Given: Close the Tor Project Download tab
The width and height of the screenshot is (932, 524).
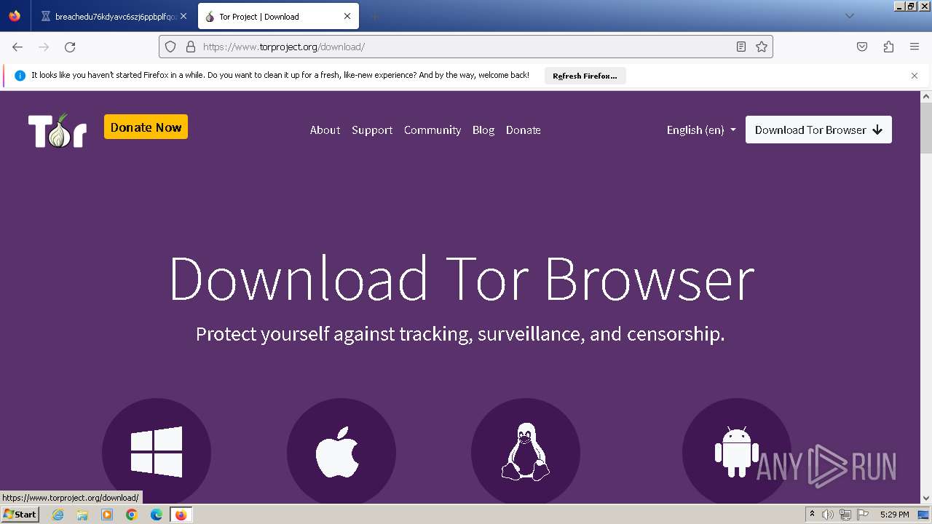Looking at the screenshot, I should [x=347, y=16].
